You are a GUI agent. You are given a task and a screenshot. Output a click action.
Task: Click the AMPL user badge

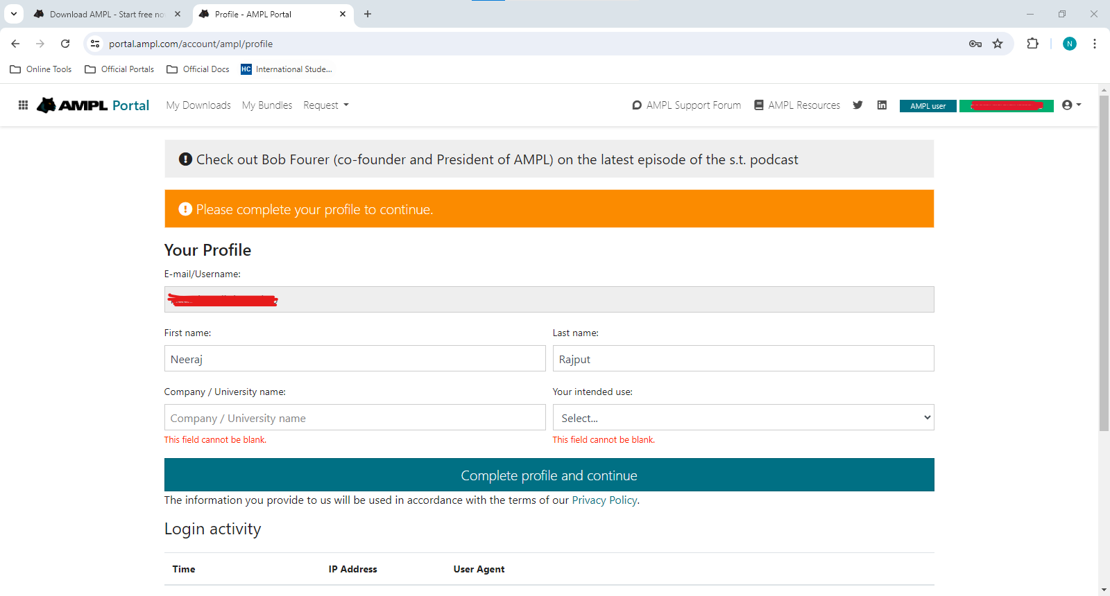point(928,106)
